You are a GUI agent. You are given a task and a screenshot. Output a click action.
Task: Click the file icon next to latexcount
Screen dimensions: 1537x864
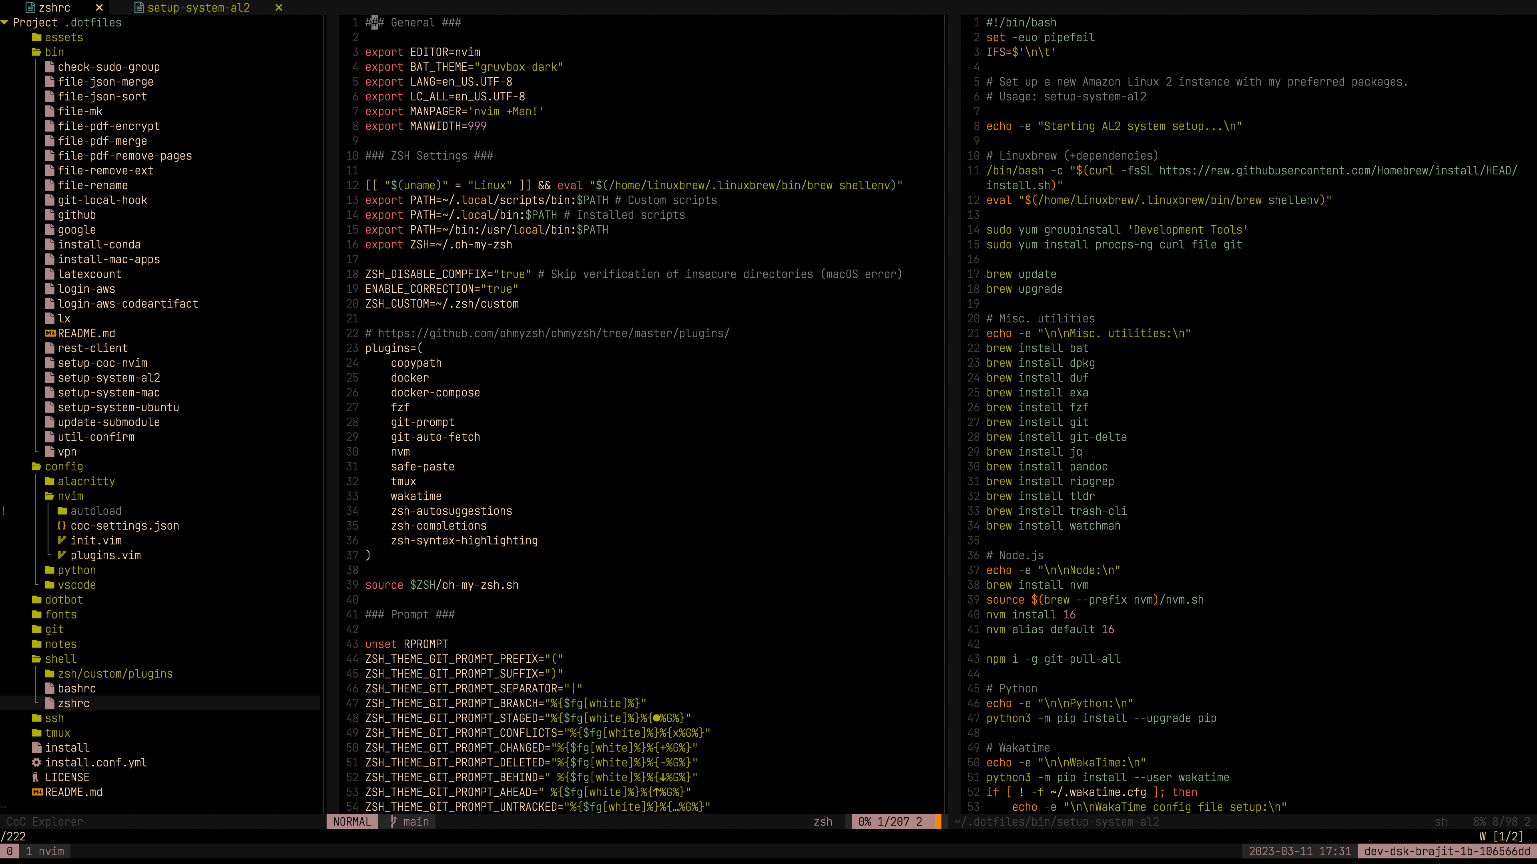[50, 274]
